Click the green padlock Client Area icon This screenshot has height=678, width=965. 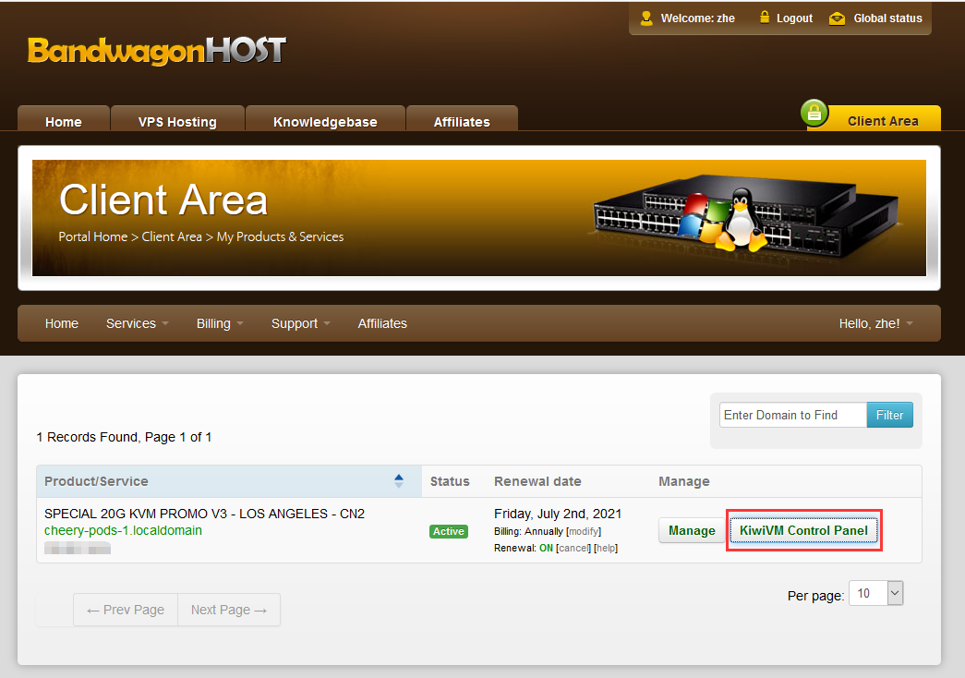pos(814,114)
